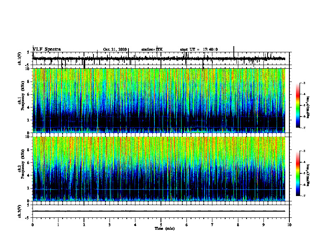Click the "ch.1(V)" axis label
326x252 pixels.
click(20, 58)
